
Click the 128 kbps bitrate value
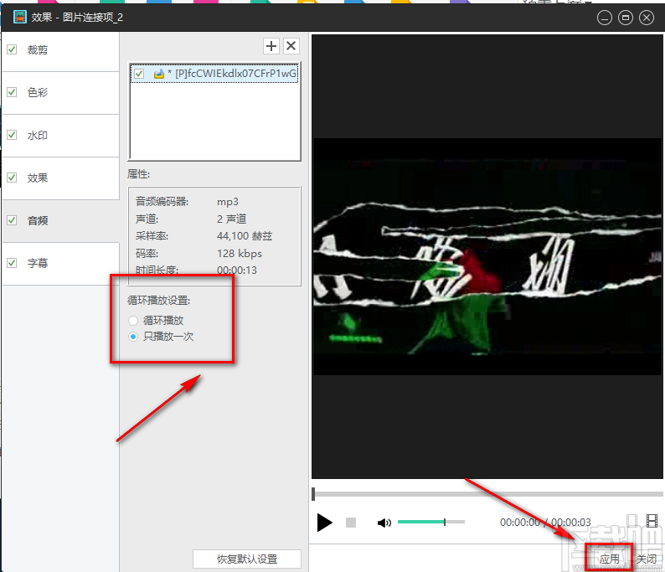(240, 254)
